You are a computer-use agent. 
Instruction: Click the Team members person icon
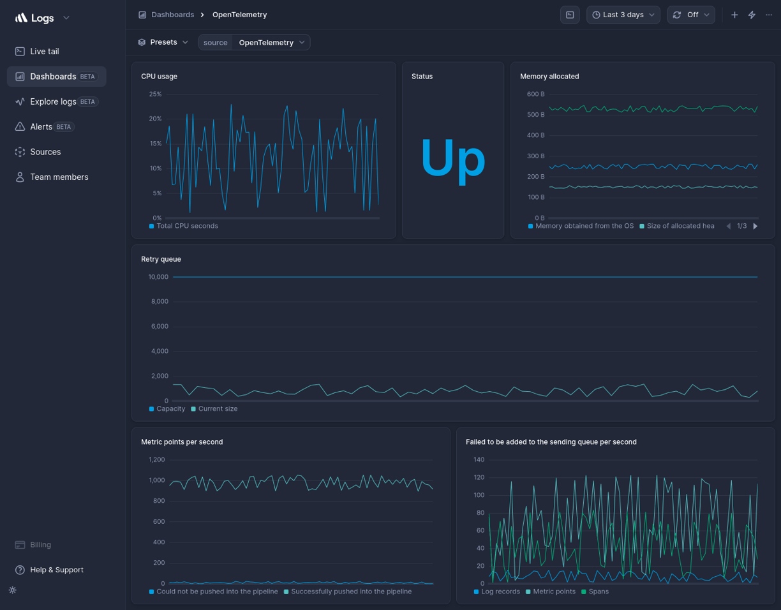click(x=20, y=177)
